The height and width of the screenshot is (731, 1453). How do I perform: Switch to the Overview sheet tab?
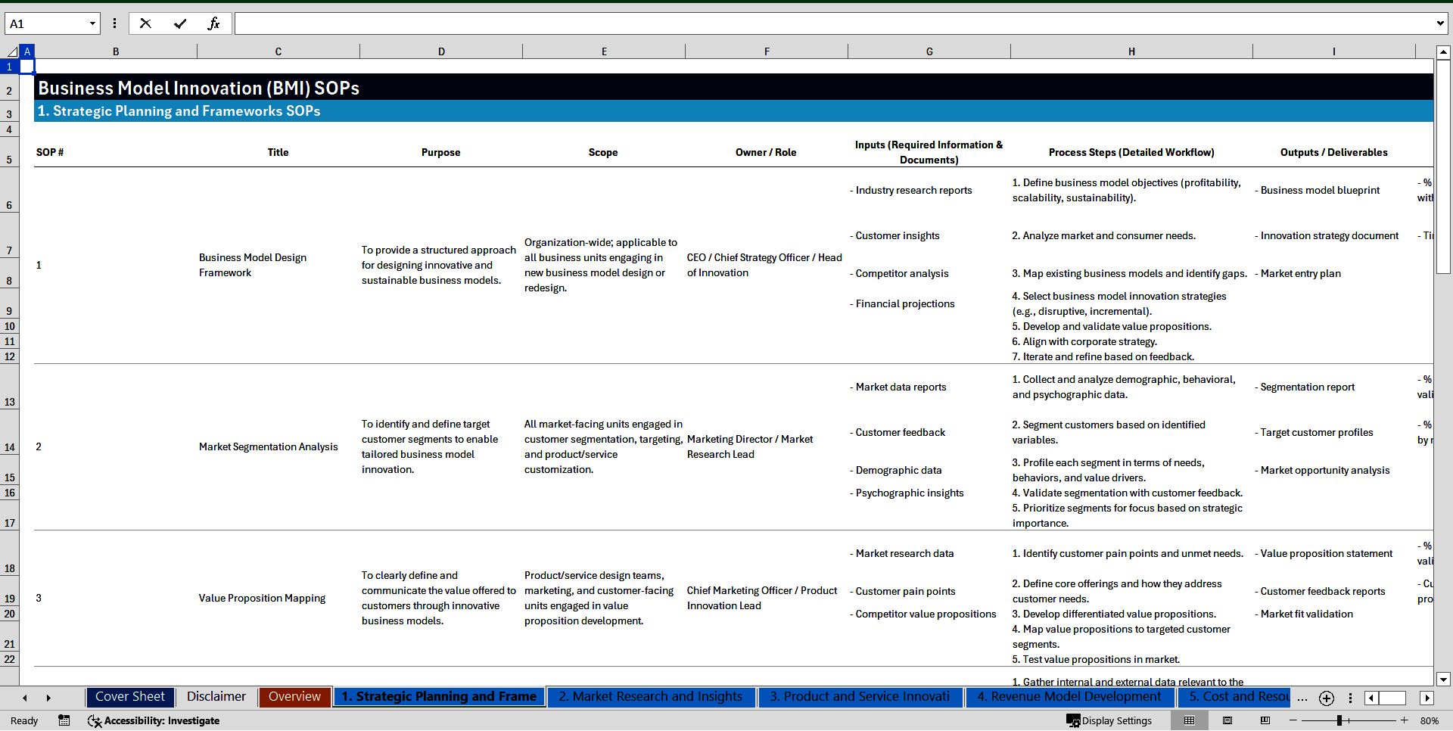pos(294,697)
